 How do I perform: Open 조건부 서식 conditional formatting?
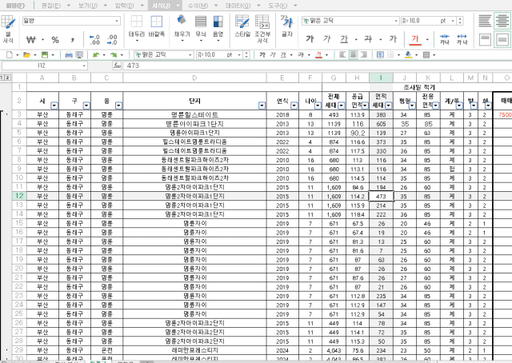(x=262, y=29)
